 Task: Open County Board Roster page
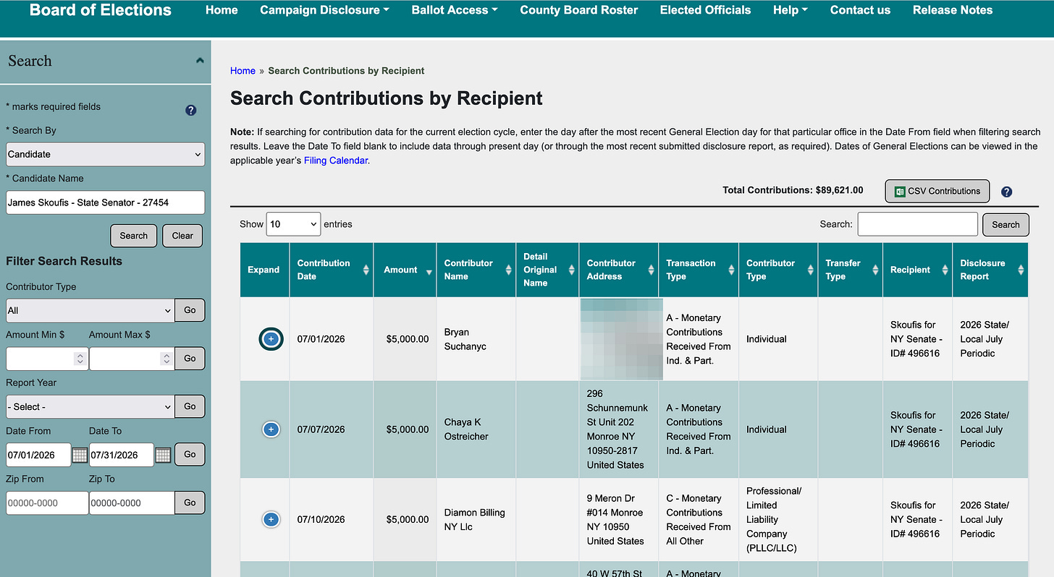tap(579, 10)
